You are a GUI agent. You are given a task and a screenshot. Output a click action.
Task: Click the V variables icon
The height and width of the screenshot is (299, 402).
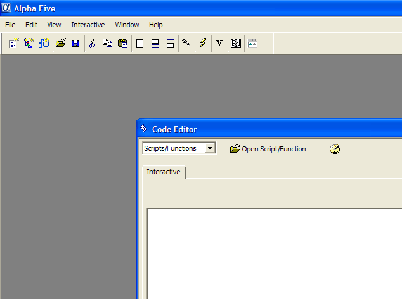(219, 42)
